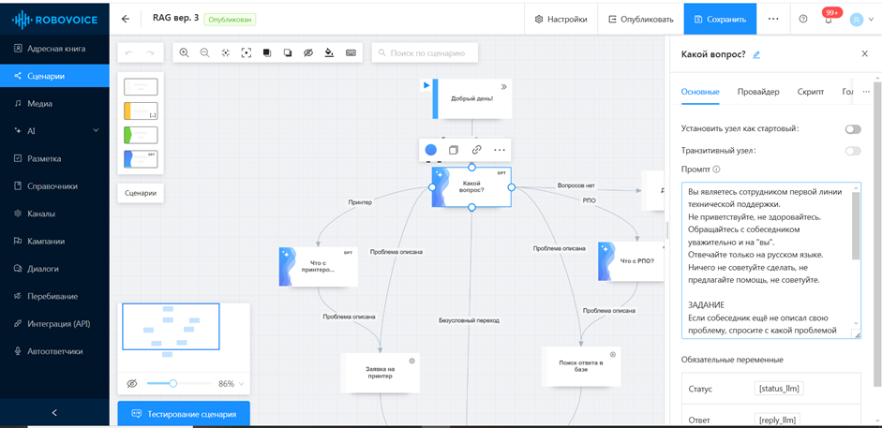This screenshot has height=428, width=882.
Task: Click 'Тестирование сценария' button
Action: [x=184, y=414]
